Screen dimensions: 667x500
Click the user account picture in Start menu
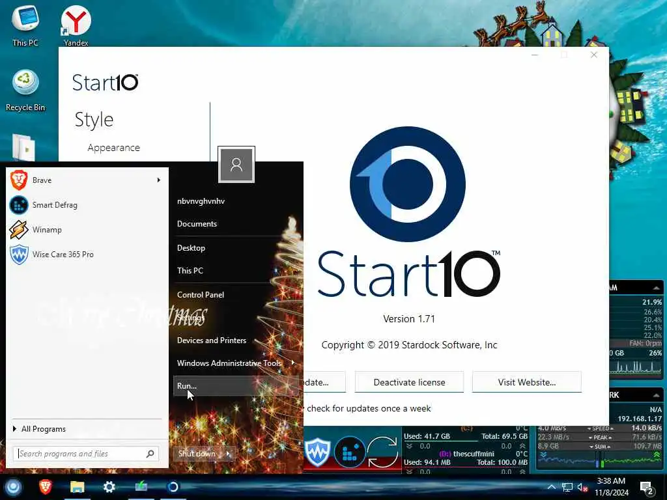click(236, 165)
